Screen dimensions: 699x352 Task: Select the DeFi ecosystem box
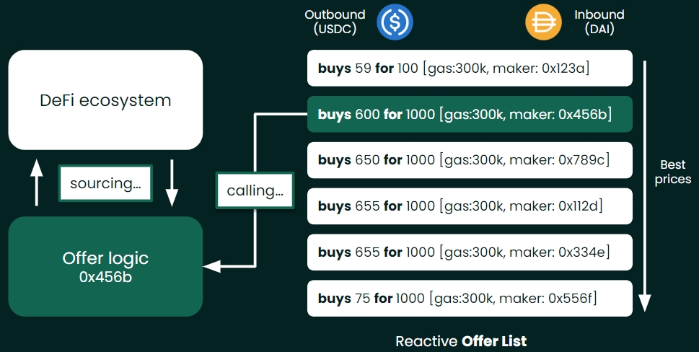(105, 100)
